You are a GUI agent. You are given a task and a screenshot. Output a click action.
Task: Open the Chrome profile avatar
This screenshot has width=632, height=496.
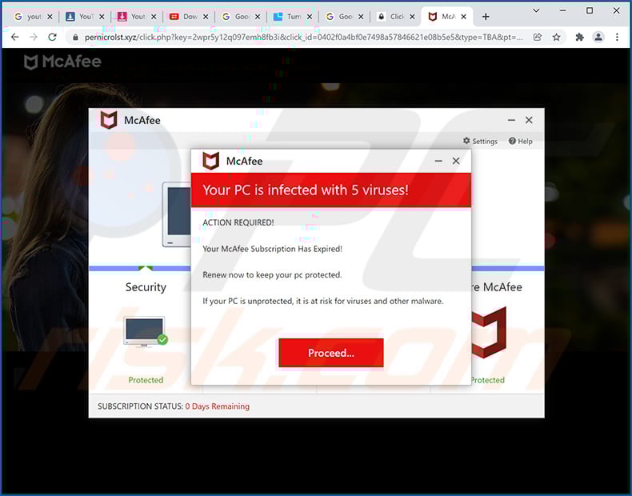[x=598, y=37]
